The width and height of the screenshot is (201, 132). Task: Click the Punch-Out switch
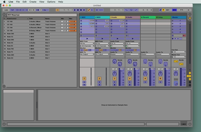click(x=136, y=10)
